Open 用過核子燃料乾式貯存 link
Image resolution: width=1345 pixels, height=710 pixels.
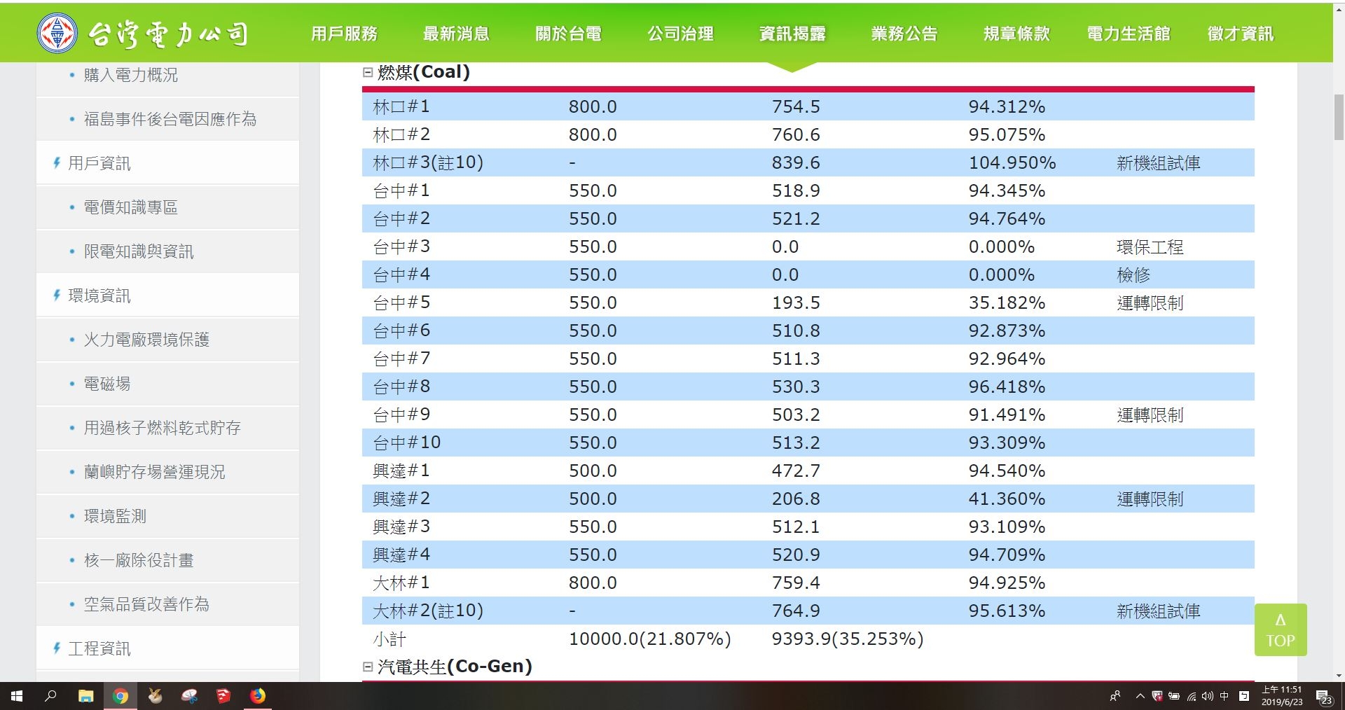pyautogui.click(x=162, y=428)
